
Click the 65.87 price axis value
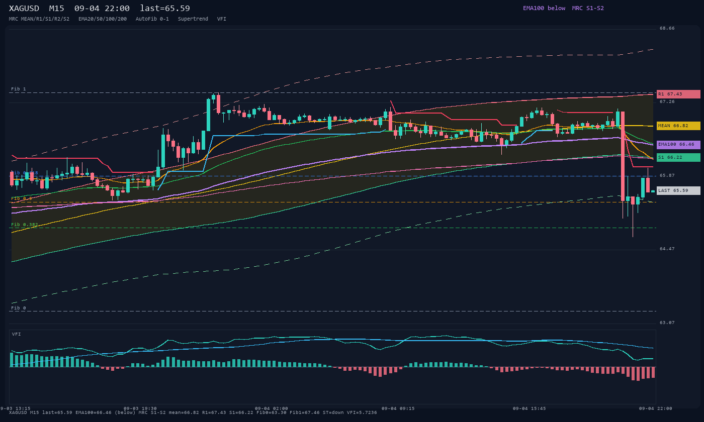[x=667, y=175]
